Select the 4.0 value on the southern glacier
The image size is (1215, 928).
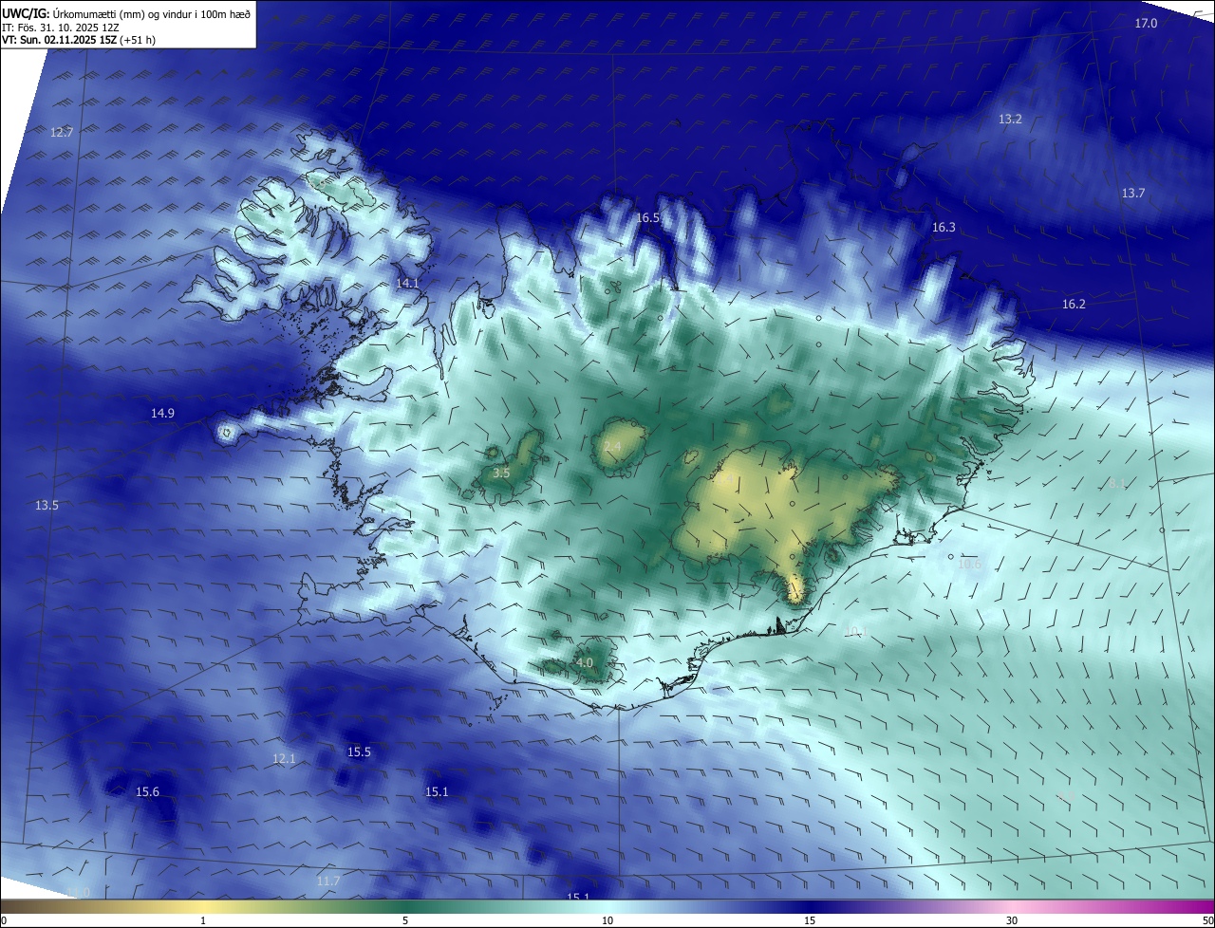(585, 662)
